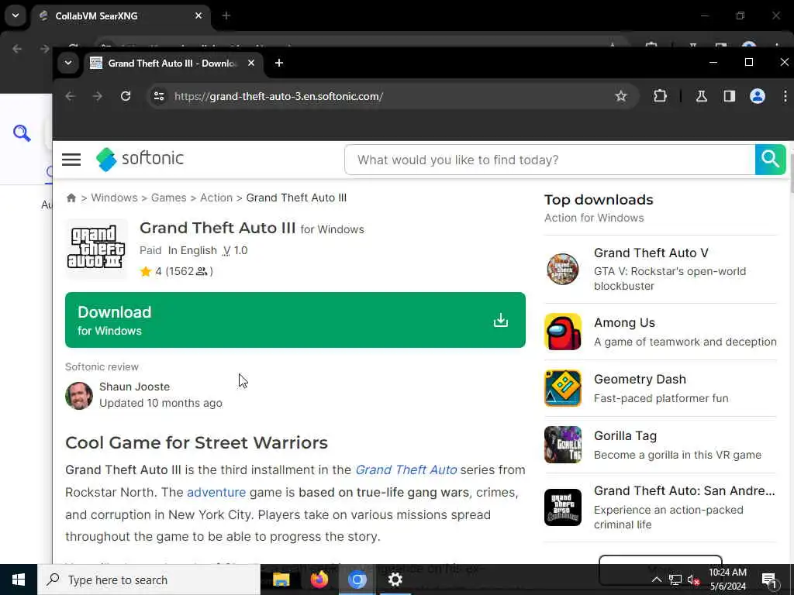794x595 pixels.
Task: Open the Games breadcrumb link
Action: pos(168,198)
